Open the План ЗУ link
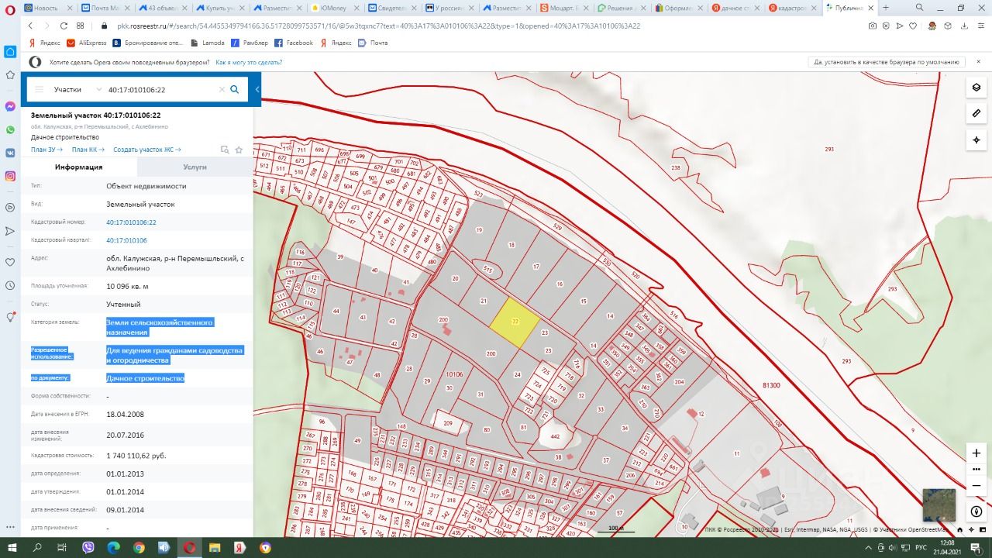Screen dimensions: 992x558 coord(46,150)
